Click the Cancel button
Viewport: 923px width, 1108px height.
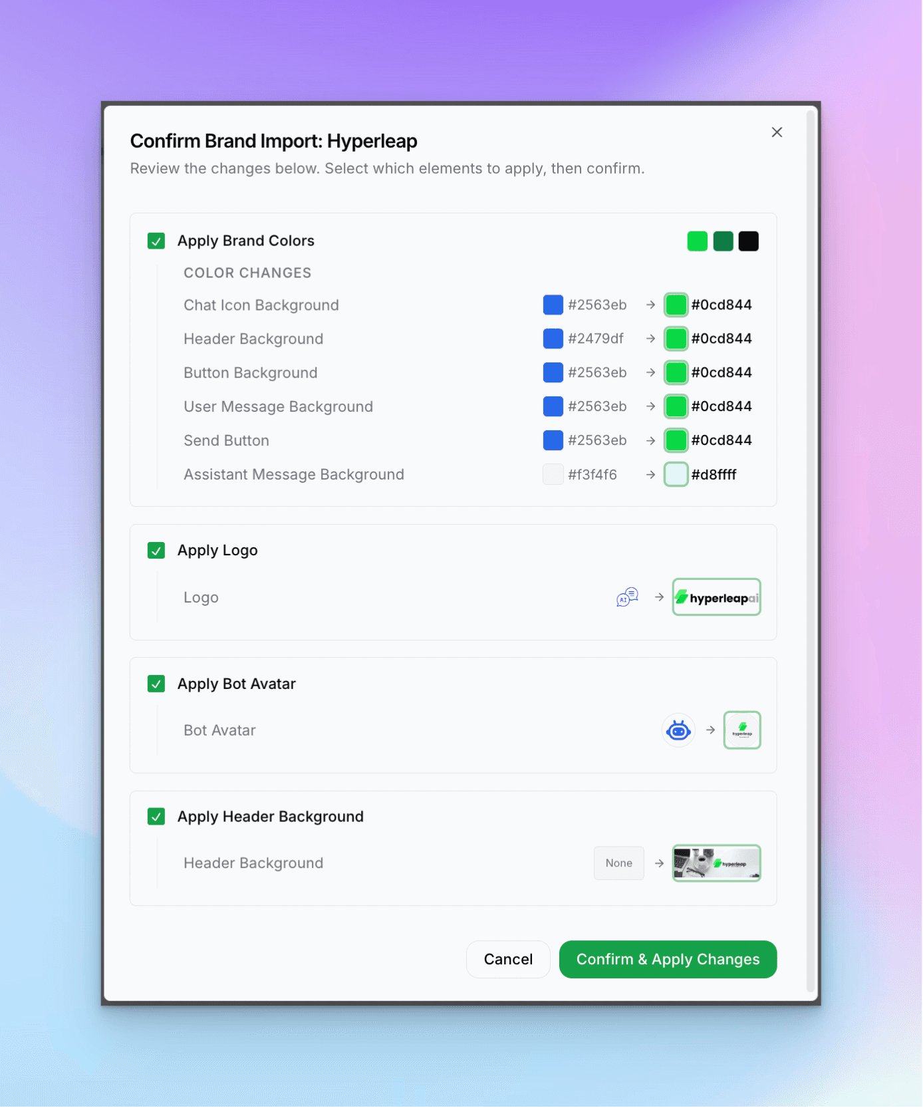tap(508, 959)
